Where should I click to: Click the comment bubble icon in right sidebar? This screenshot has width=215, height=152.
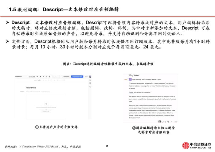pos(90,87)
